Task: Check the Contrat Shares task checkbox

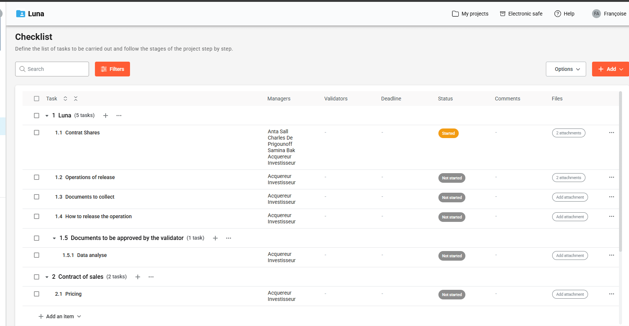Action: point(37,133)
